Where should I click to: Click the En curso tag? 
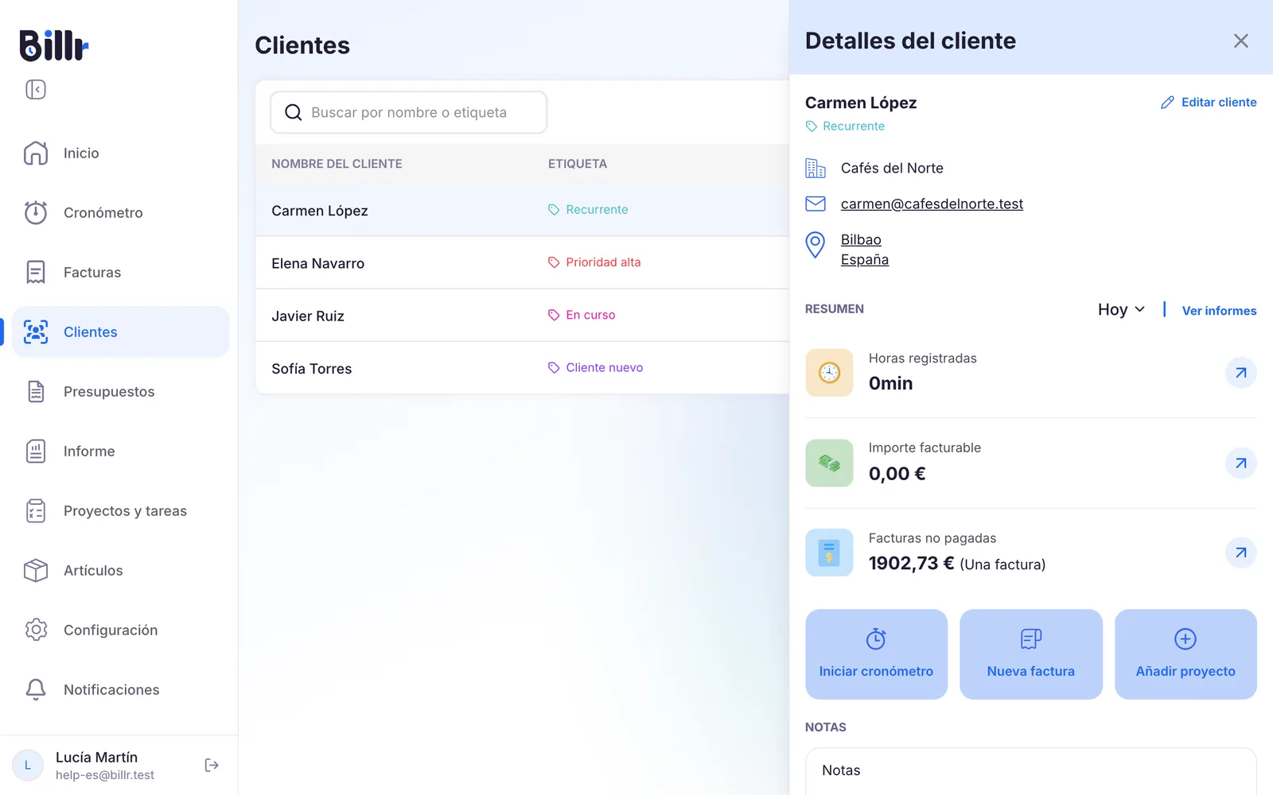click(x=582, y=315)
